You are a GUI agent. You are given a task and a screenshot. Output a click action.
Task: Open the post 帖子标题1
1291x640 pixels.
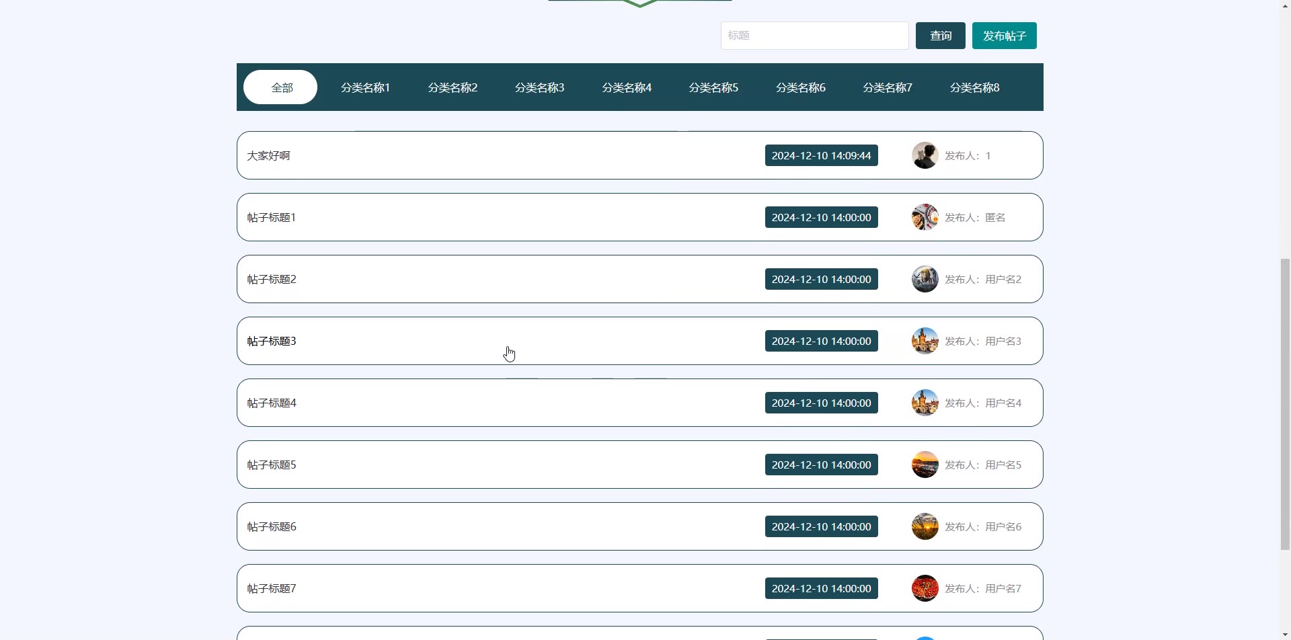640,217
